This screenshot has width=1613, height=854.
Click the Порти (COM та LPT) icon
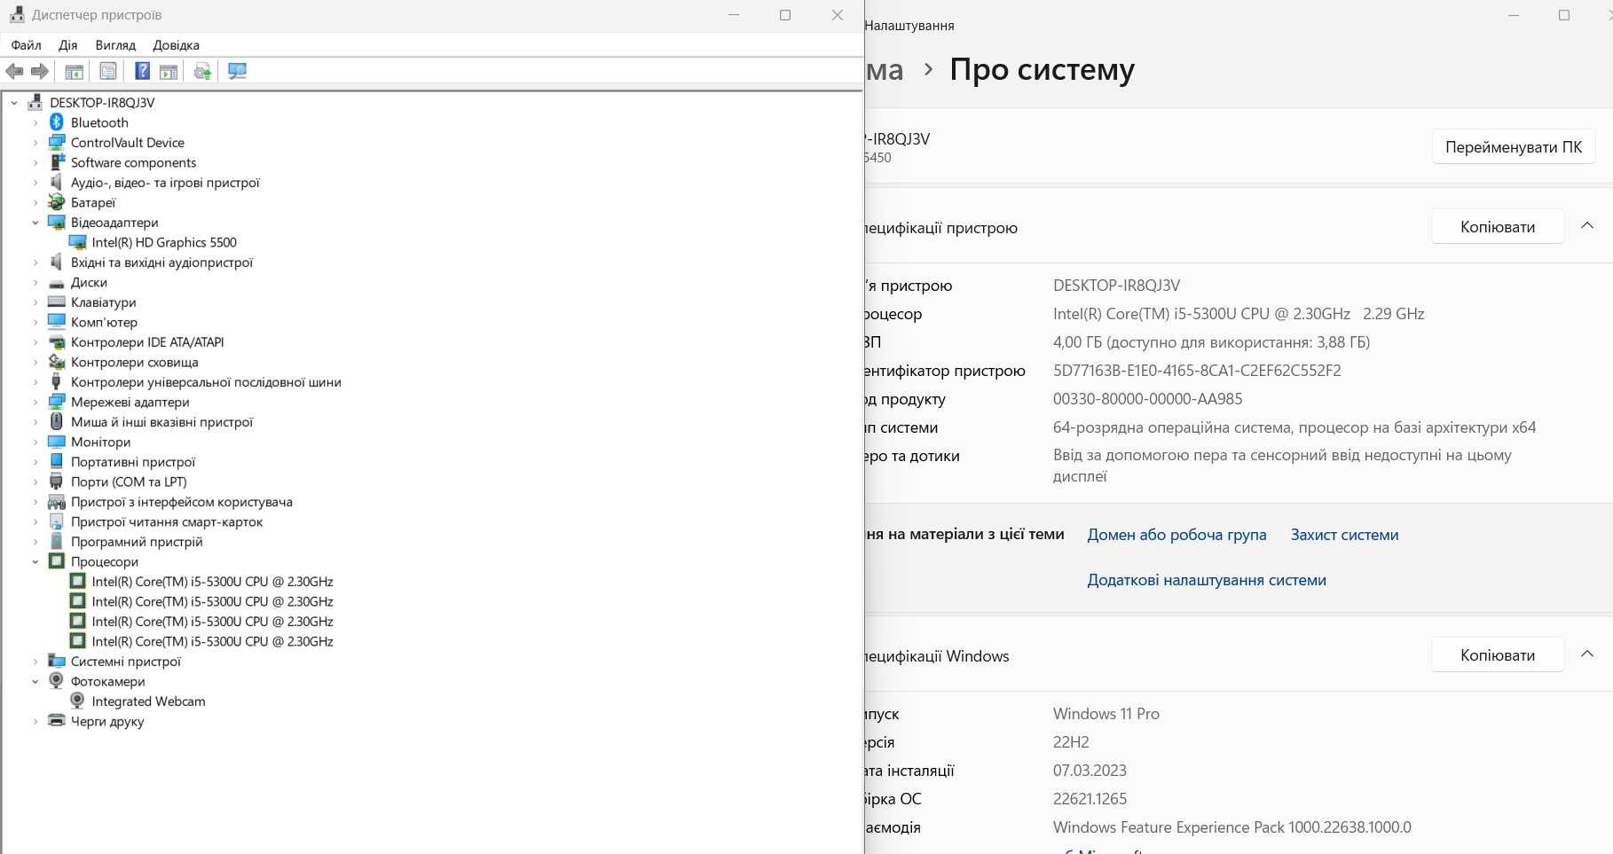click(57, 482)
